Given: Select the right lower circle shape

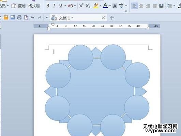Looking at the screenshot, I should (x=137, y=108).
